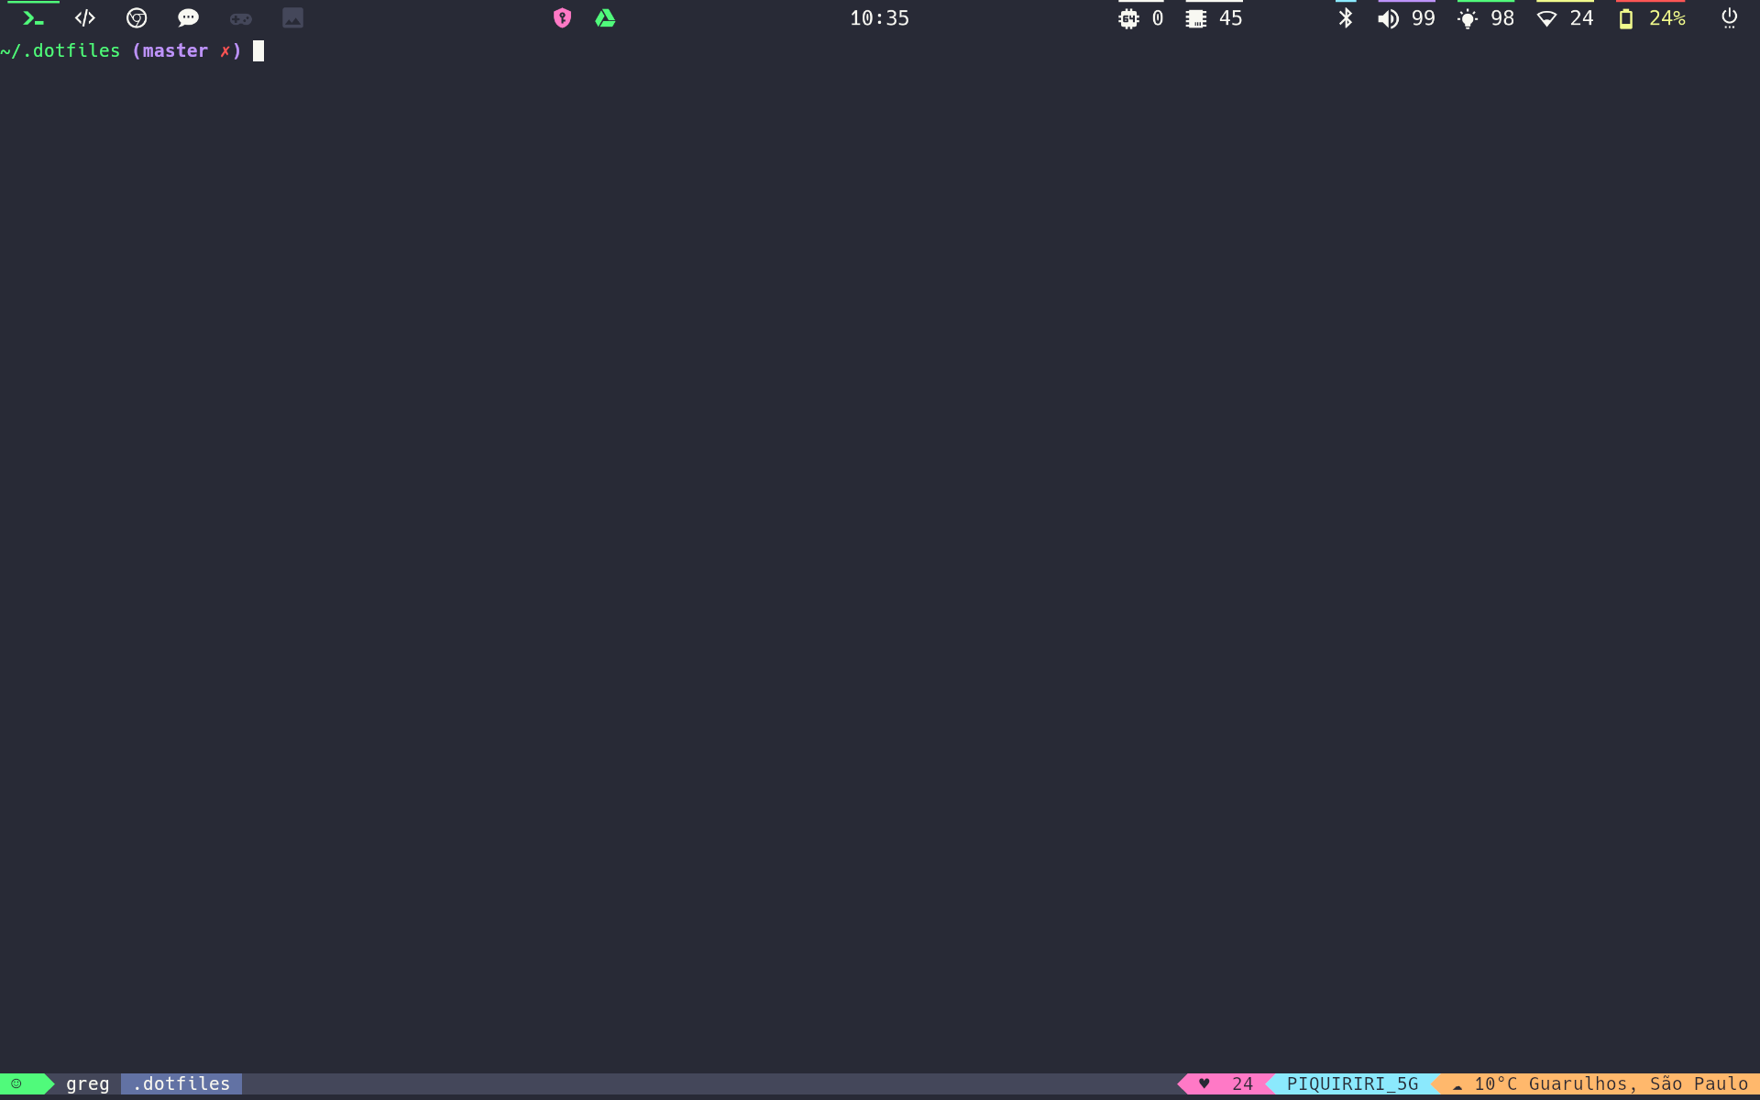This screenshot has height=1100, width=1760.
Task: Click the heart icon in status bar
Action: pos(1204,1083)
